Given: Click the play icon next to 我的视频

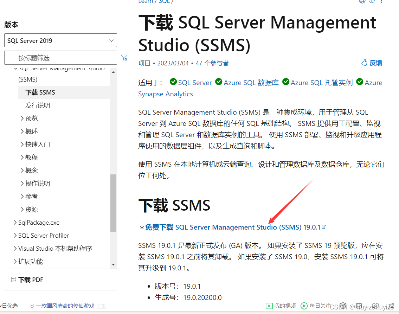Looking at the screenshot, I should tap(269, 306).
